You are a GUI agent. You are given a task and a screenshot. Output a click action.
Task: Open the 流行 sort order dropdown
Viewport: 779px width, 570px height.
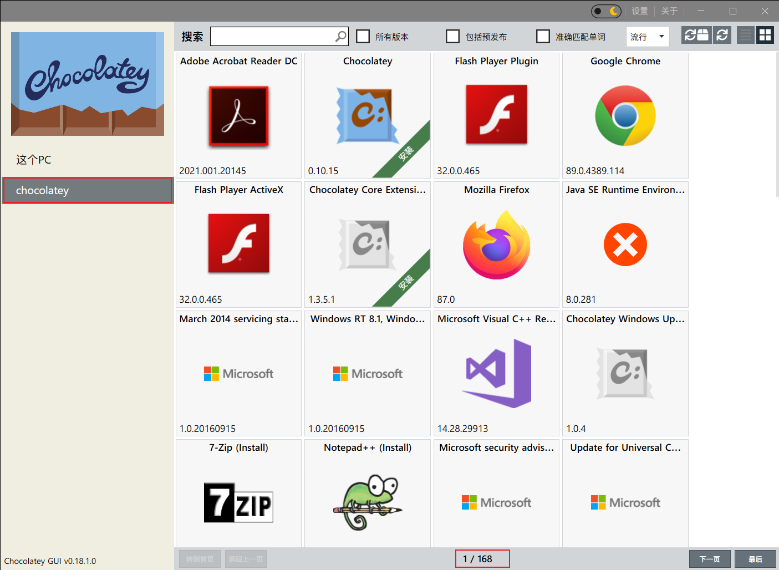(x=647, y=36)
